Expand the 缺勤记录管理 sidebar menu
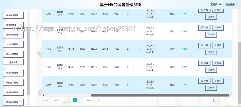The width and height of the screenshot is (241, 107). coord(13,83)
